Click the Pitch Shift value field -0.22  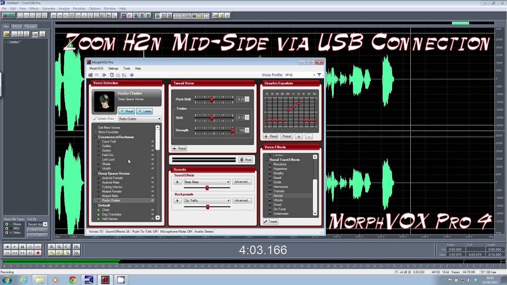tap(240, 99)
